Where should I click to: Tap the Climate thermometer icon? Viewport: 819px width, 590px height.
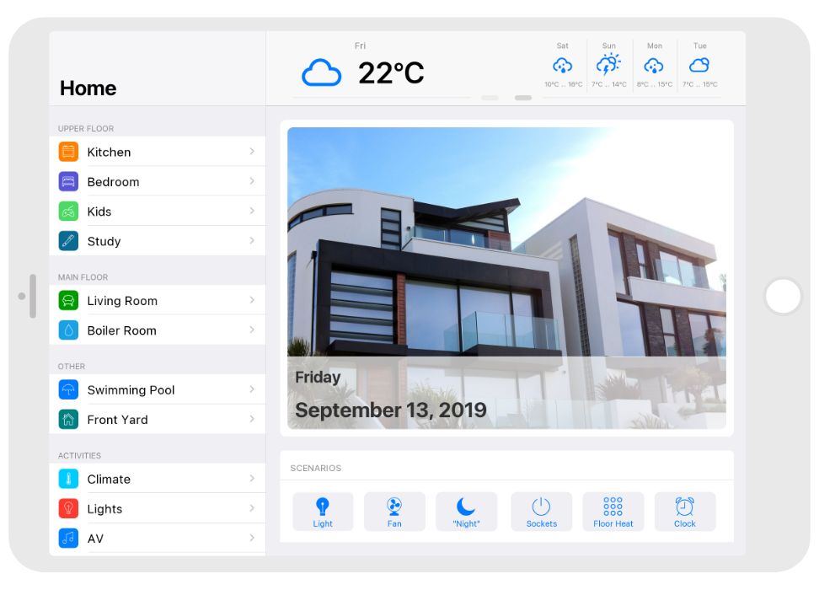coord(68,479)
